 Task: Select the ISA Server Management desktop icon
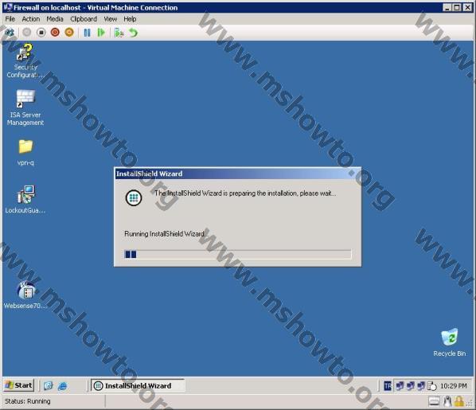[x=25, y=107]
